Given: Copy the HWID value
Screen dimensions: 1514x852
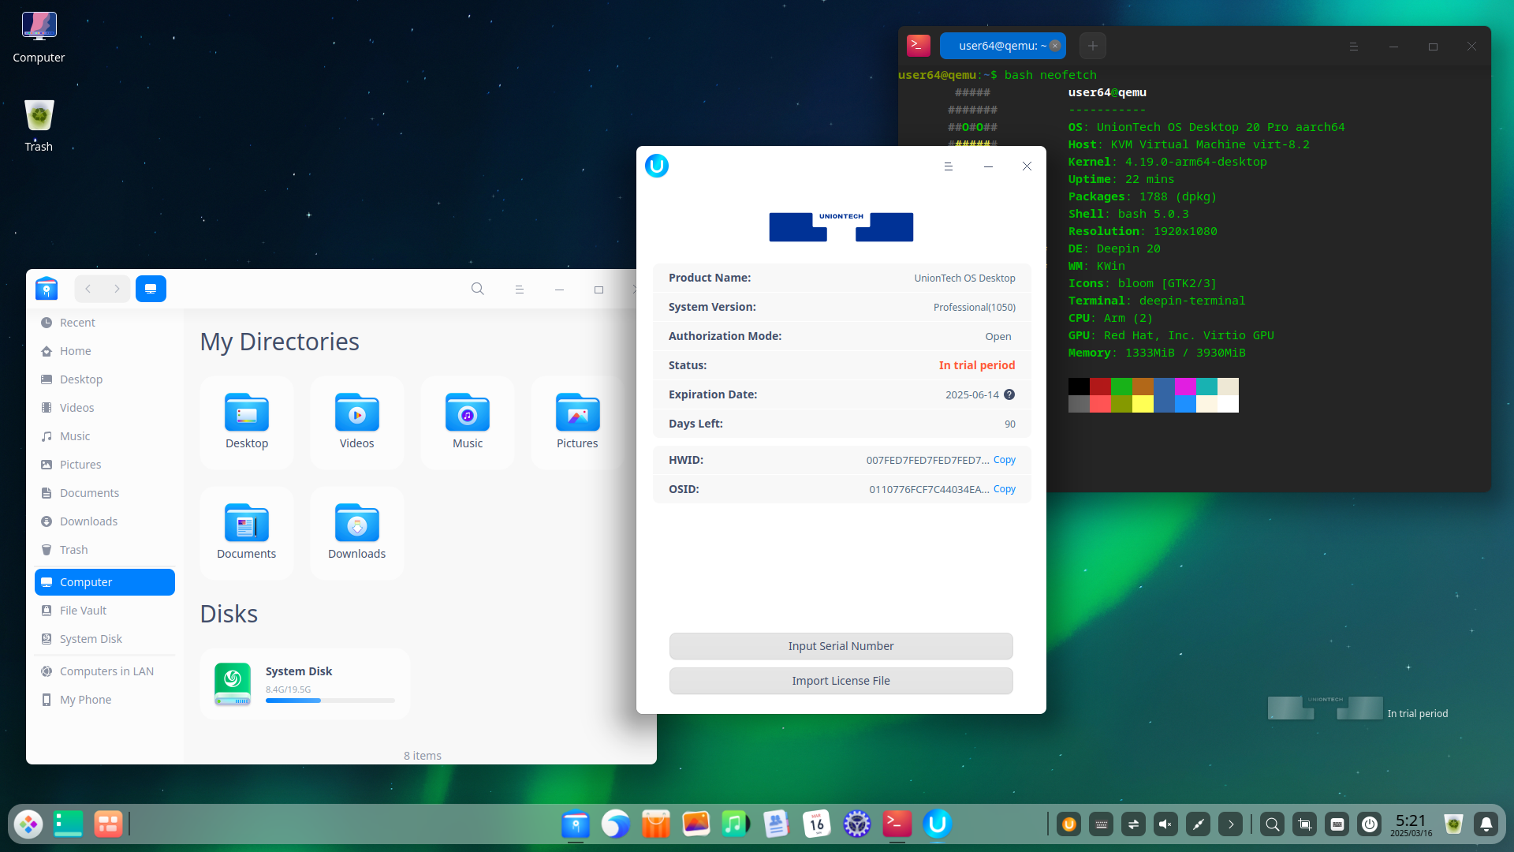Looking at the screenshot, I should pyautogui.click(x=1004, y=460).
